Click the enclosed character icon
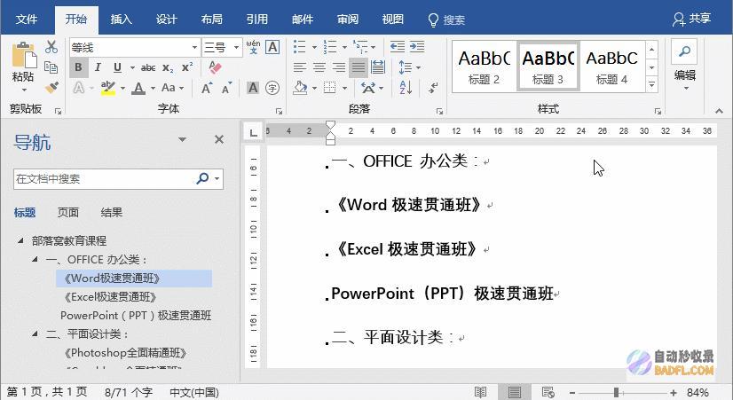 tap(272, 88)
